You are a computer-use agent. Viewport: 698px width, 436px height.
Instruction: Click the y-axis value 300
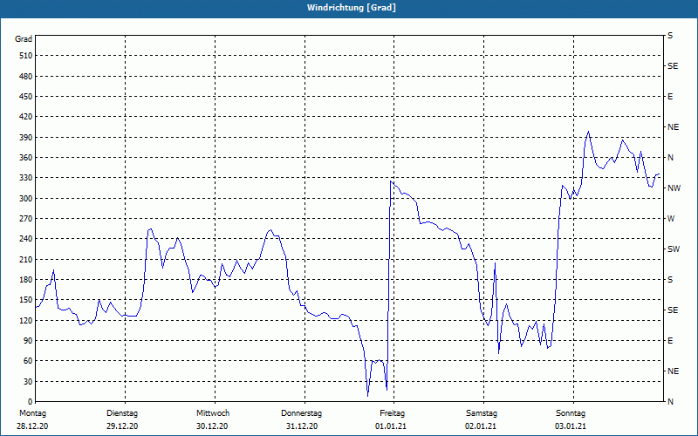point(26,198)
